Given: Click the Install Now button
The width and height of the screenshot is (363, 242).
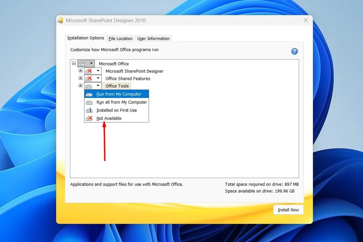Looking at the screenshot, I should point(288,210).
